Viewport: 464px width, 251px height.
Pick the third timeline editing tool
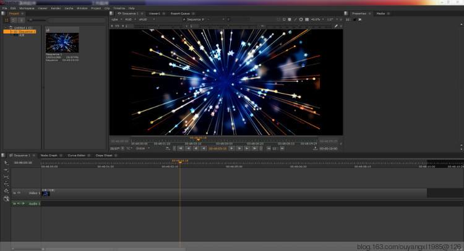point(6,177)
